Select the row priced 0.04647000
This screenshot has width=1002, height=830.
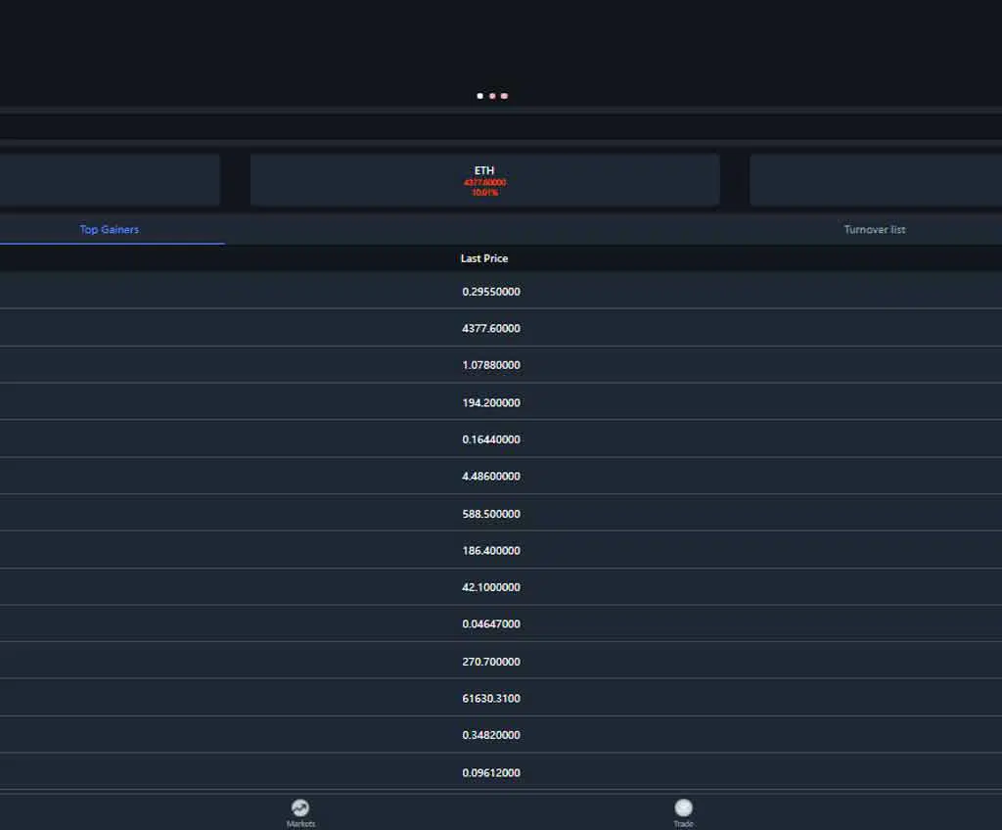pyautogui.click(x=501, y=623)
